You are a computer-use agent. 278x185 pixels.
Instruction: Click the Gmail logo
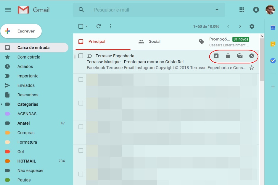coord(34,10)
